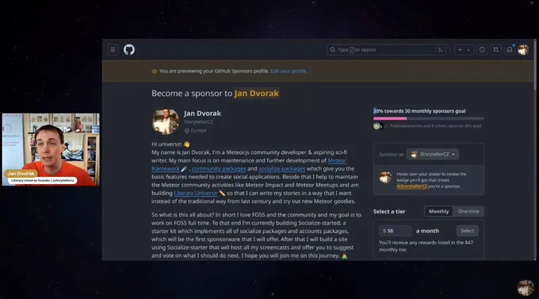Open the GitHub hamburger navigation menu
Image resolution: width=539 pixels, height=299 pixels.
tap(113, 50)
